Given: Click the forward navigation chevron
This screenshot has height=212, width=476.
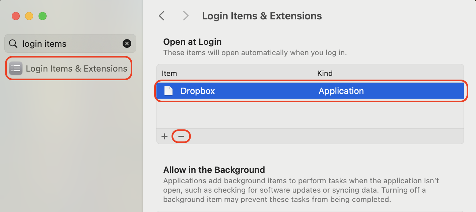Looking at the screenshot, I should tap(186, 15).
